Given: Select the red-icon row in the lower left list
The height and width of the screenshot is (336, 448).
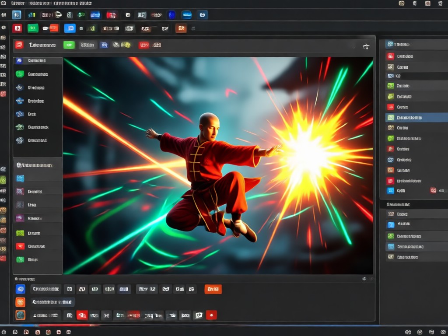Looking at the screenshot, I should point(38,246).
